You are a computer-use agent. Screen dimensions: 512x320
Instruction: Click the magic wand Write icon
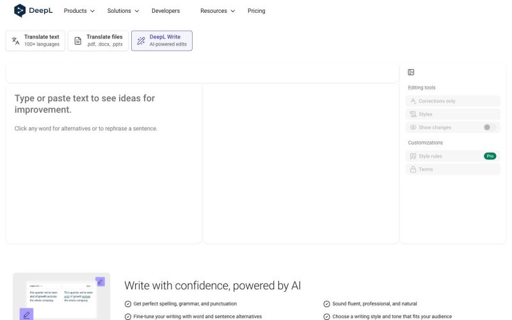pos(141,41)
